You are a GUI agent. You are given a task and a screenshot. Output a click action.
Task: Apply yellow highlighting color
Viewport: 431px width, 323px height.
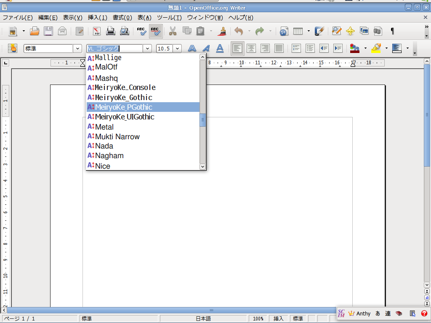point(376,48)
